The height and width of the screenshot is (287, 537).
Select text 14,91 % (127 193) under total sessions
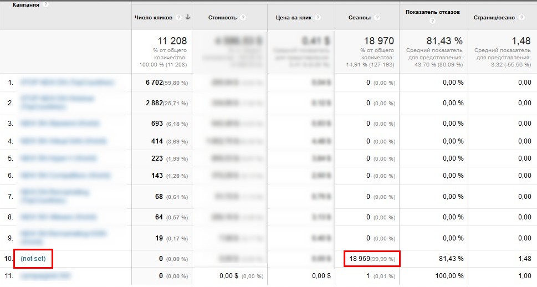370,64
